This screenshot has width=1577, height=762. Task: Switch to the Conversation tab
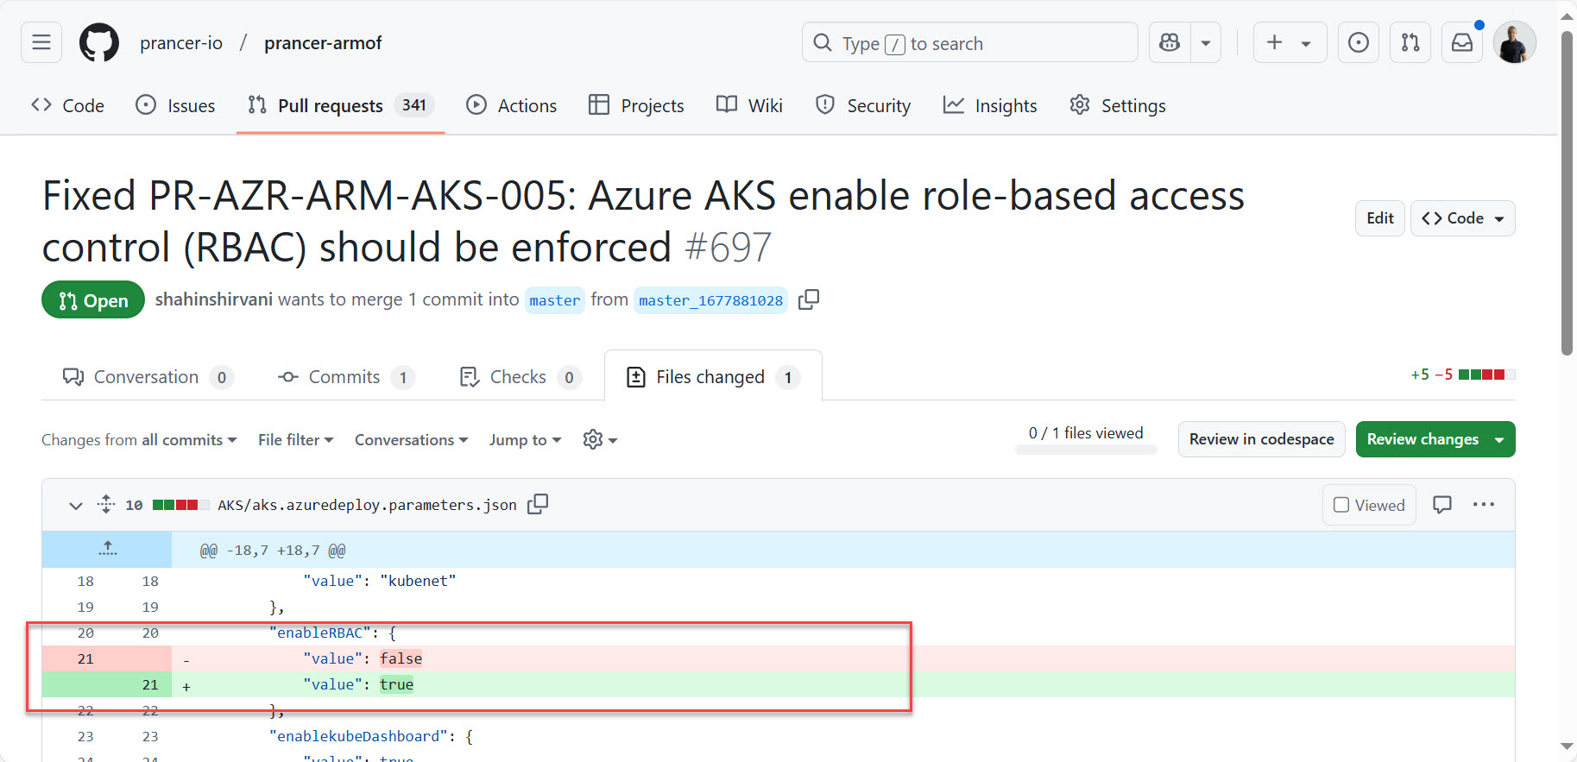148,377
